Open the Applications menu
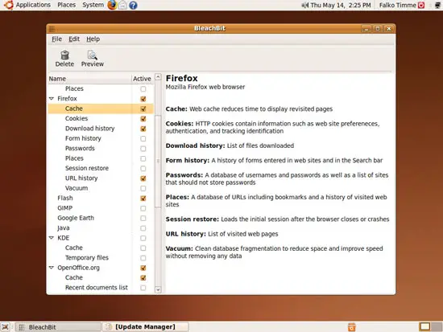Viewport: 443px width, 332px height. 33,5
